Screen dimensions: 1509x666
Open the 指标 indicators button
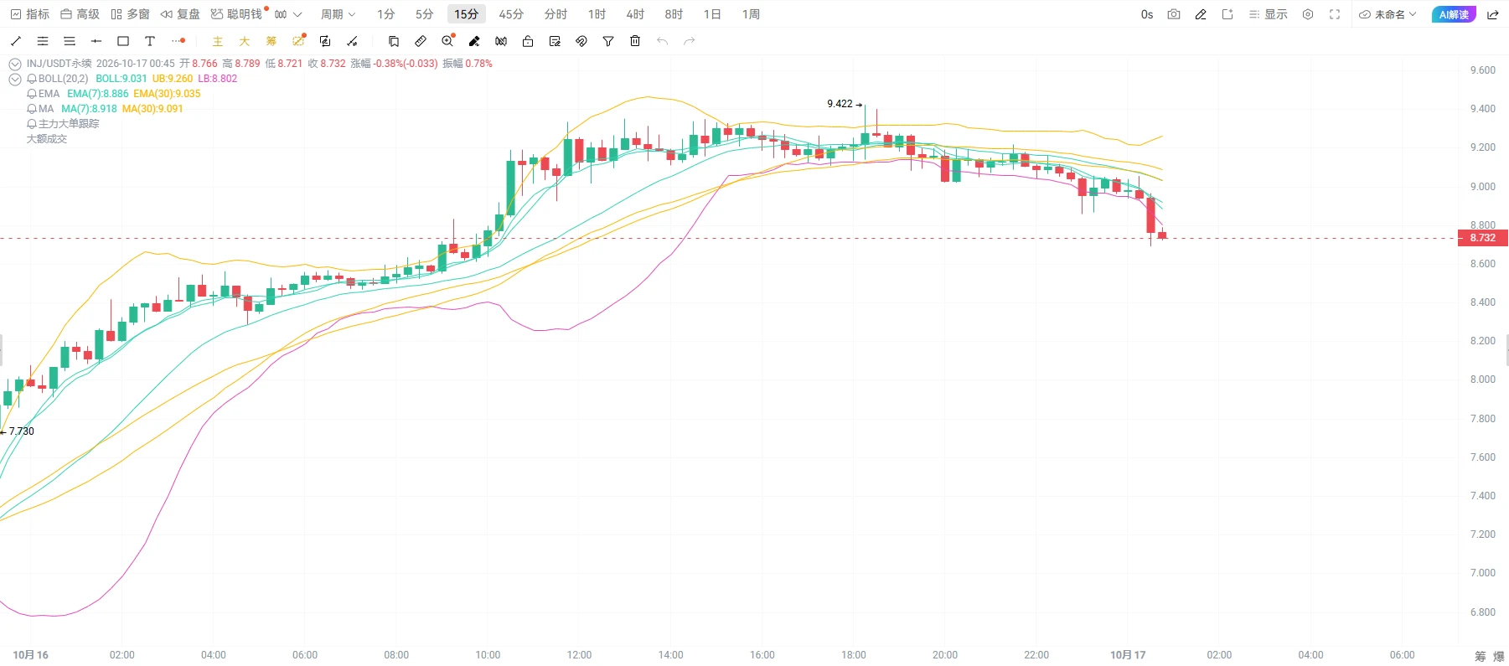pyautogui.click(x=30, y=14)
